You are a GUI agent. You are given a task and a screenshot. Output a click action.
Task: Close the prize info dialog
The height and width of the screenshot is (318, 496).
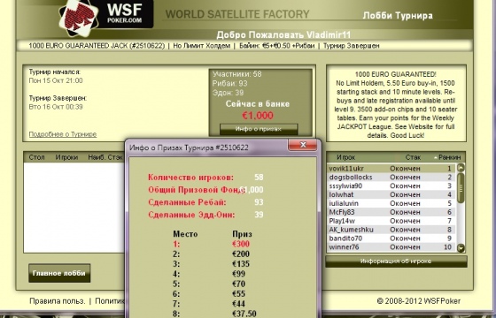click(x=302, y=145)
